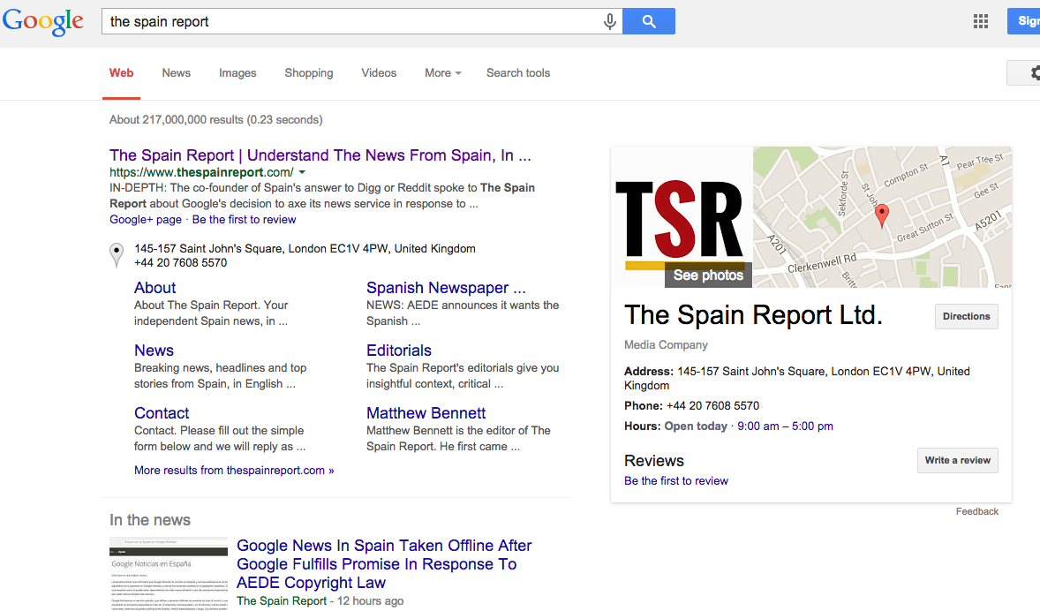Open the Google+ page link
The width and height of the screenshot is (1040, 611).
146,220
